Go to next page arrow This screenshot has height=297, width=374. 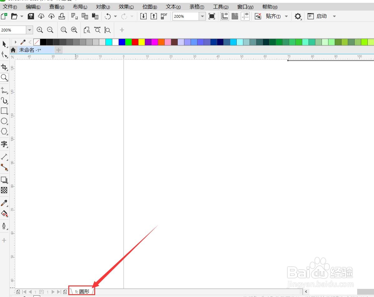tap(53, 292)
